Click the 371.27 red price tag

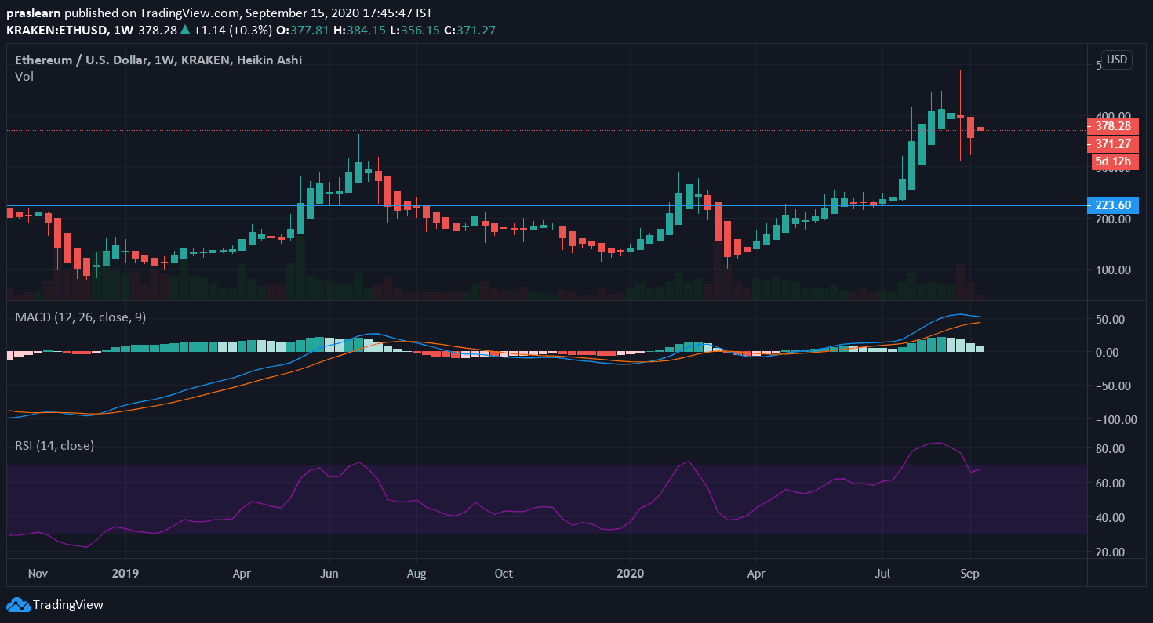tap(1112, 144)
